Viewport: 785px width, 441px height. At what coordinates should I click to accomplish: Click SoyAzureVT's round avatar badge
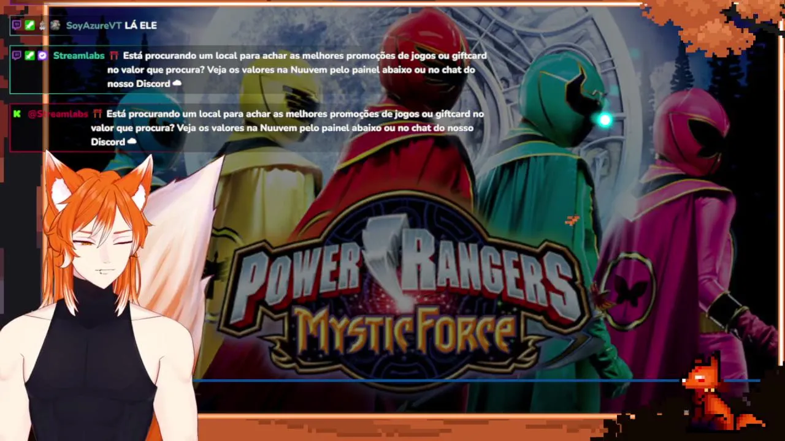55,25
